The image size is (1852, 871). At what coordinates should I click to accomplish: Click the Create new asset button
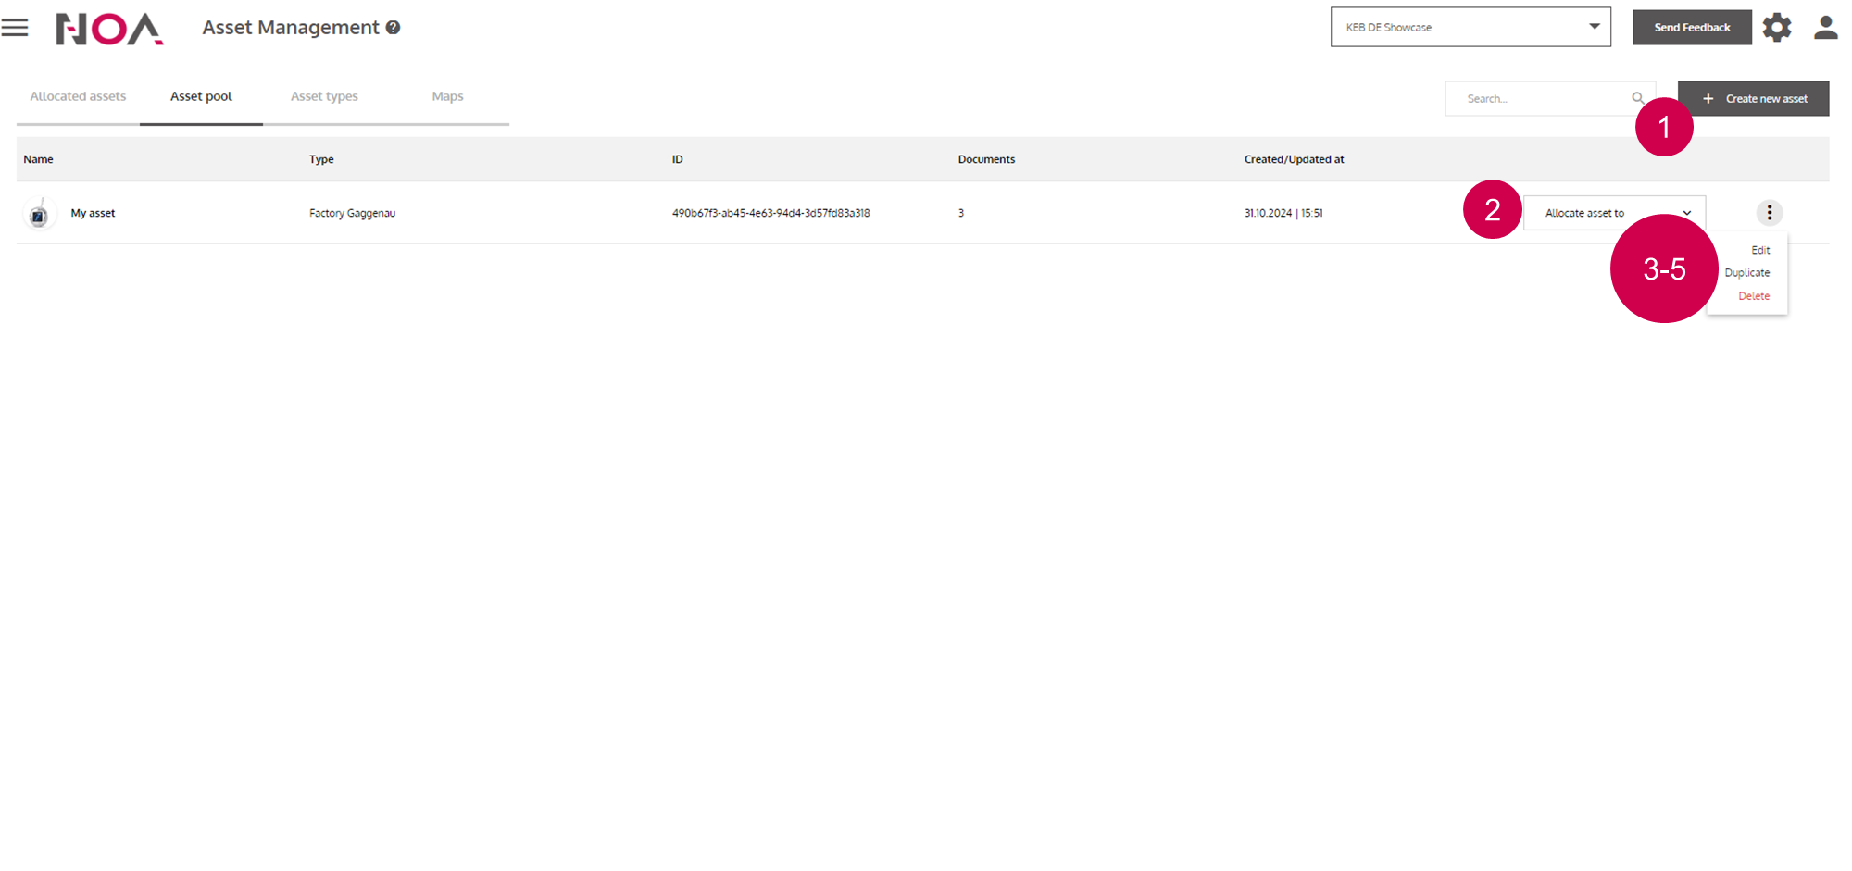(x=1753, y=99)
